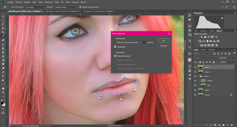Select the Path Selection tool
The image size is (237, 127).
coord(3,80)
